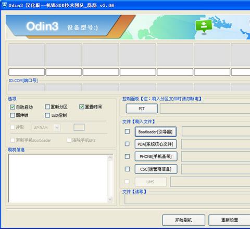Toggle the 重置时间 checkbox
The height and width of the screenshot is (229, 250).
pos(82,107)
